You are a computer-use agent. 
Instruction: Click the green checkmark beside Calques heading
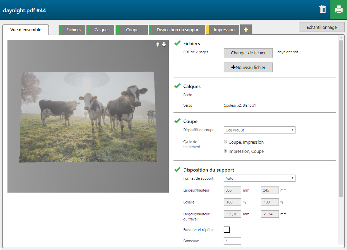pyautogui.click(x=177, y=86)
